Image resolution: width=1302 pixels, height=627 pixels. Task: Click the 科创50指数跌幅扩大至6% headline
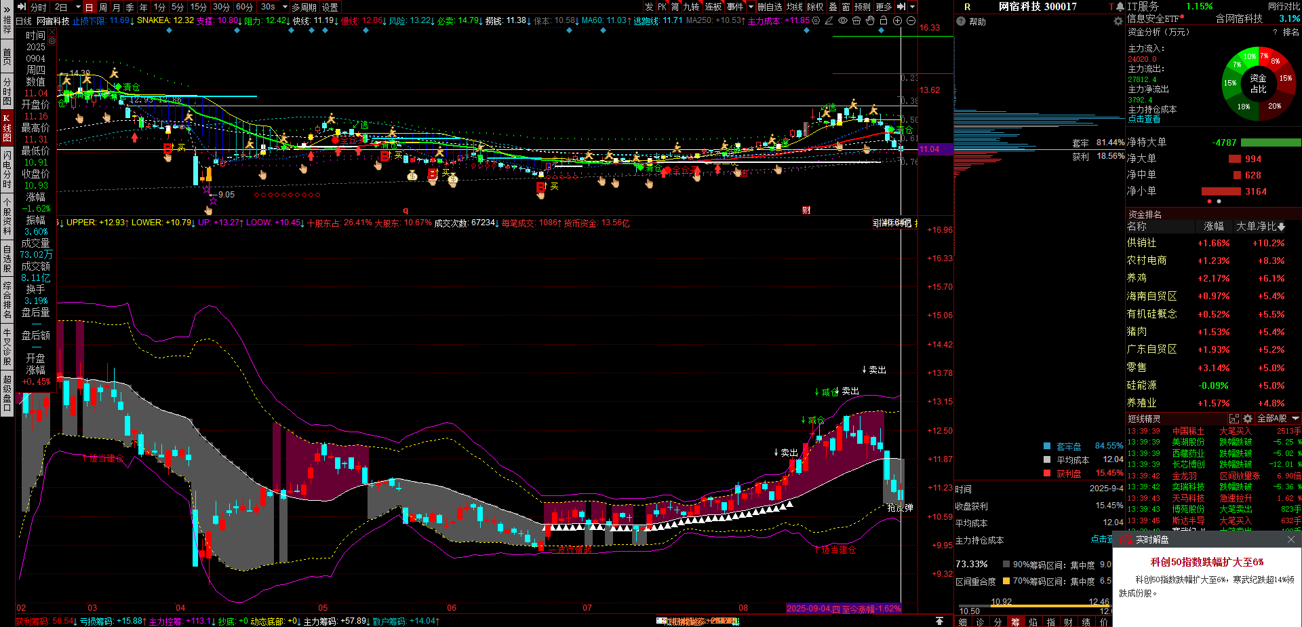tap(1207, 562)
